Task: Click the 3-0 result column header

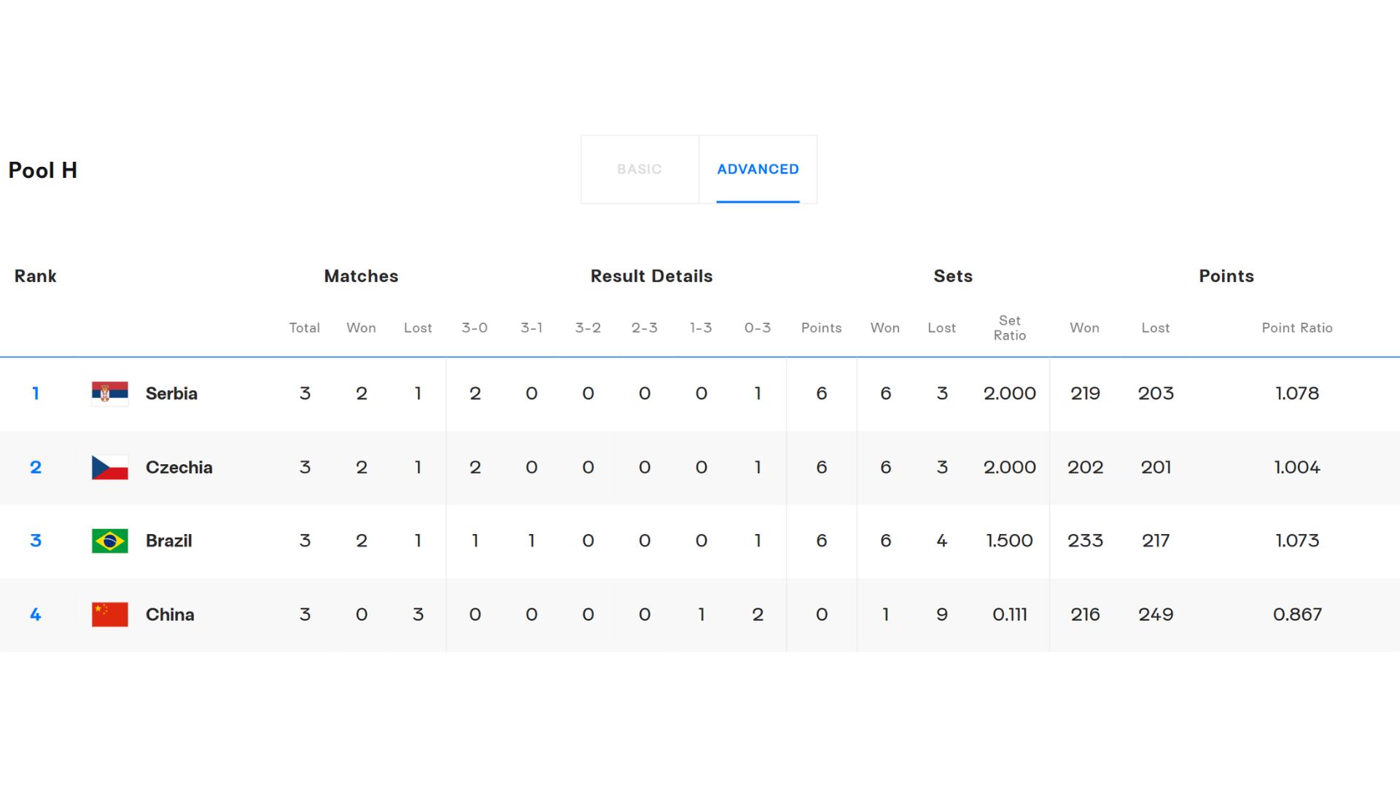Action: coord(475,328)
